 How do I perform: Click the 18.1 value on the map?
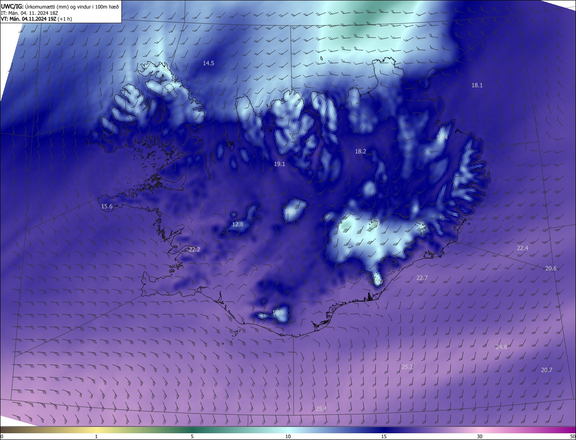pyautogui.click(x=477, y=85)
